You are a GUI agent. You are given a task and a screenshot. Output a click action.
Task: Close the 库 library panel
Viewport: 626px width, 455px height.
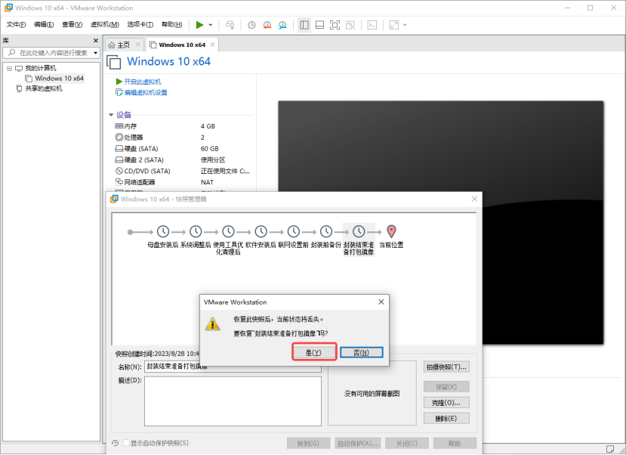(95, 40)
